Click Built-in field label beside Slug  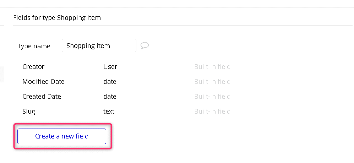212,112
